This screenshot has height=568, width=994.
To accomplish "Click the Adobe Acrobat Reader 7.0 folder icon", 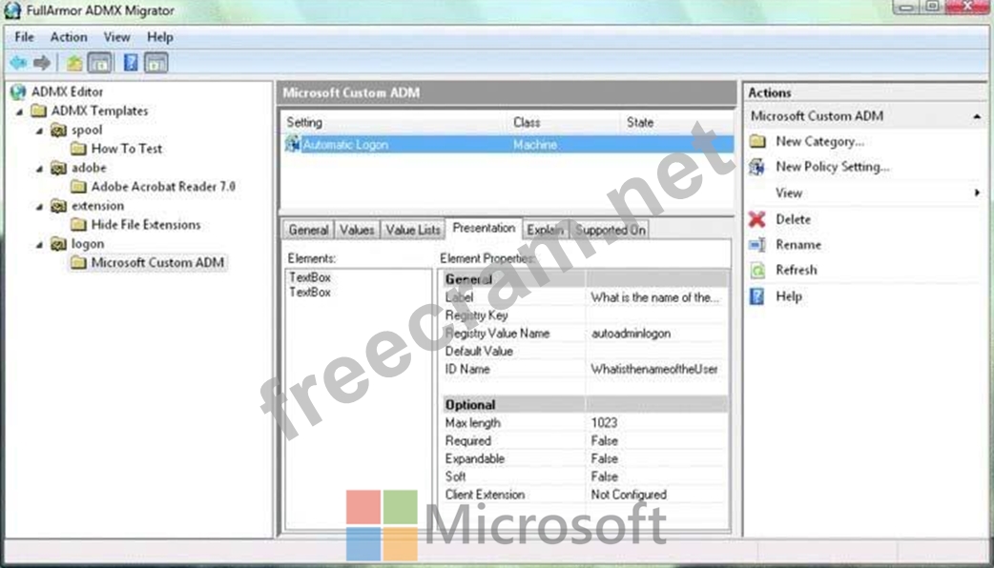I will (78, 187).
